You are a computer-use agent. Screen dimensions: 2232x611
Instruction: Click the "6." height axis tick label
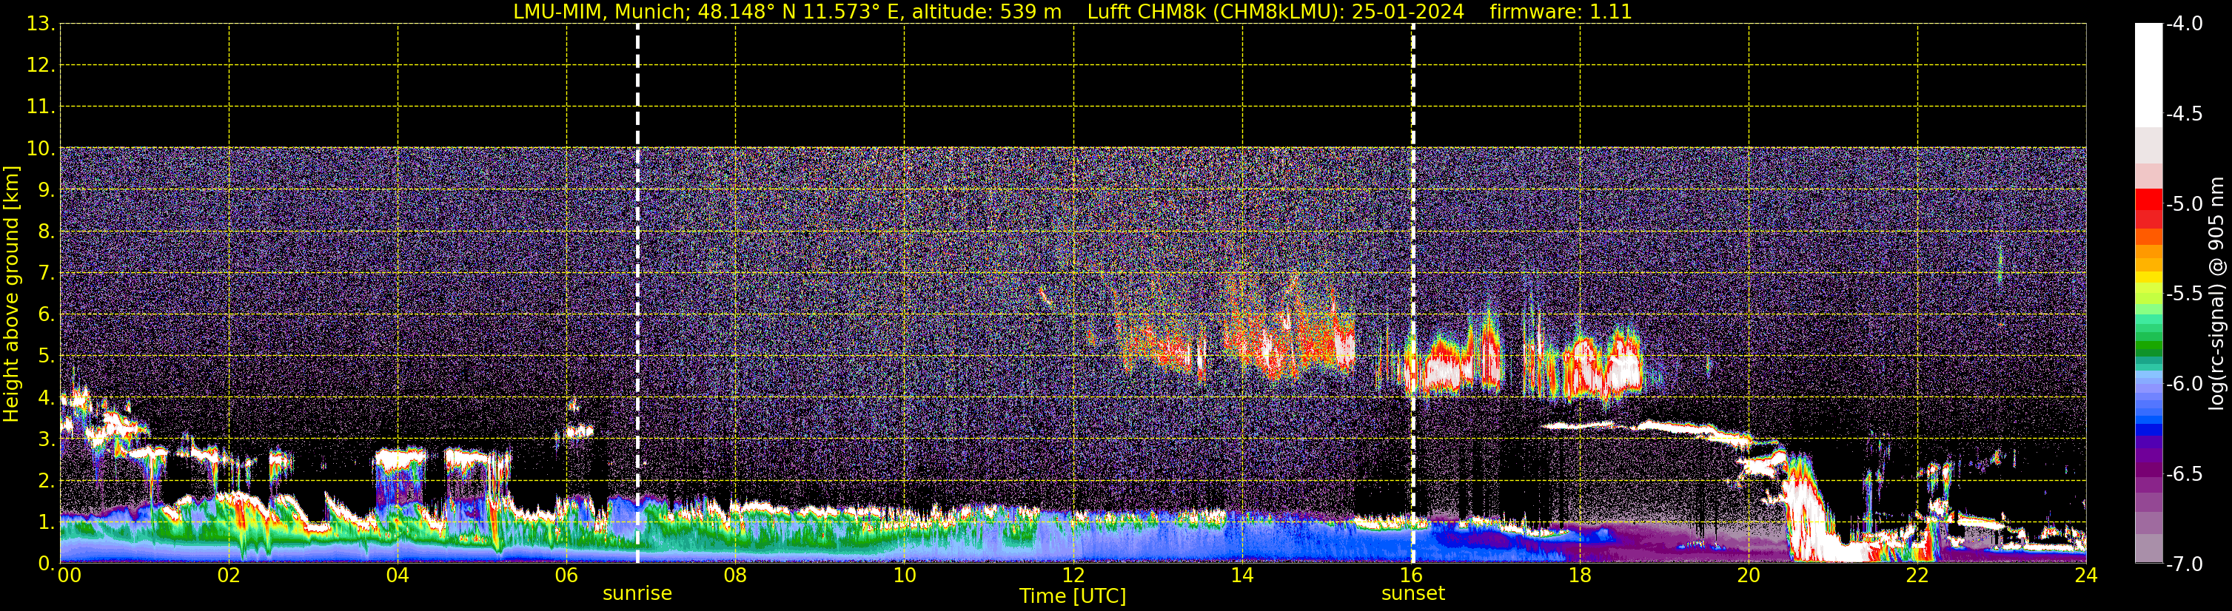(x=46, y=314)
